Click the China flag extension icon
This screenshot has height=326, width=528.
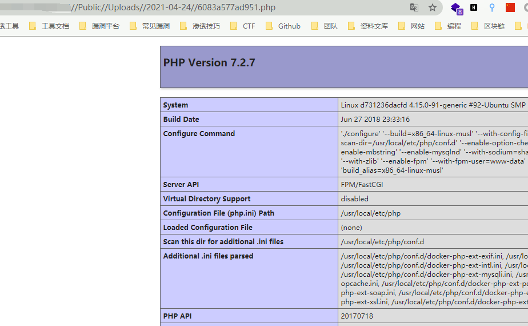tap(510, 7)
